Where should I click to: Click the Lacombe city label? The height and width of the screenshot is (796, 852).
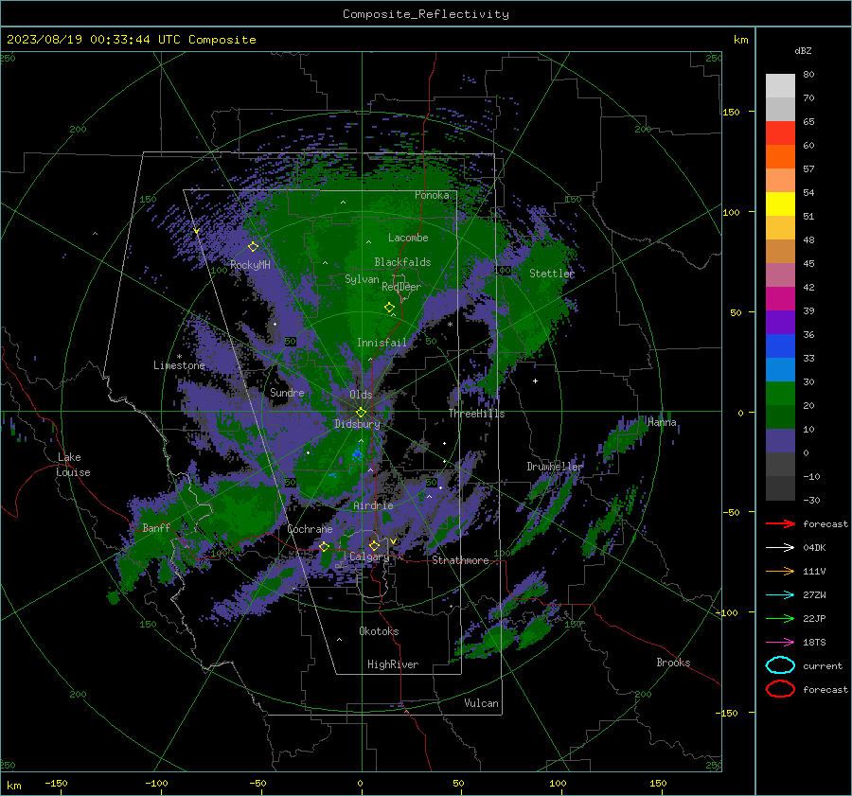tap(408, 238)
